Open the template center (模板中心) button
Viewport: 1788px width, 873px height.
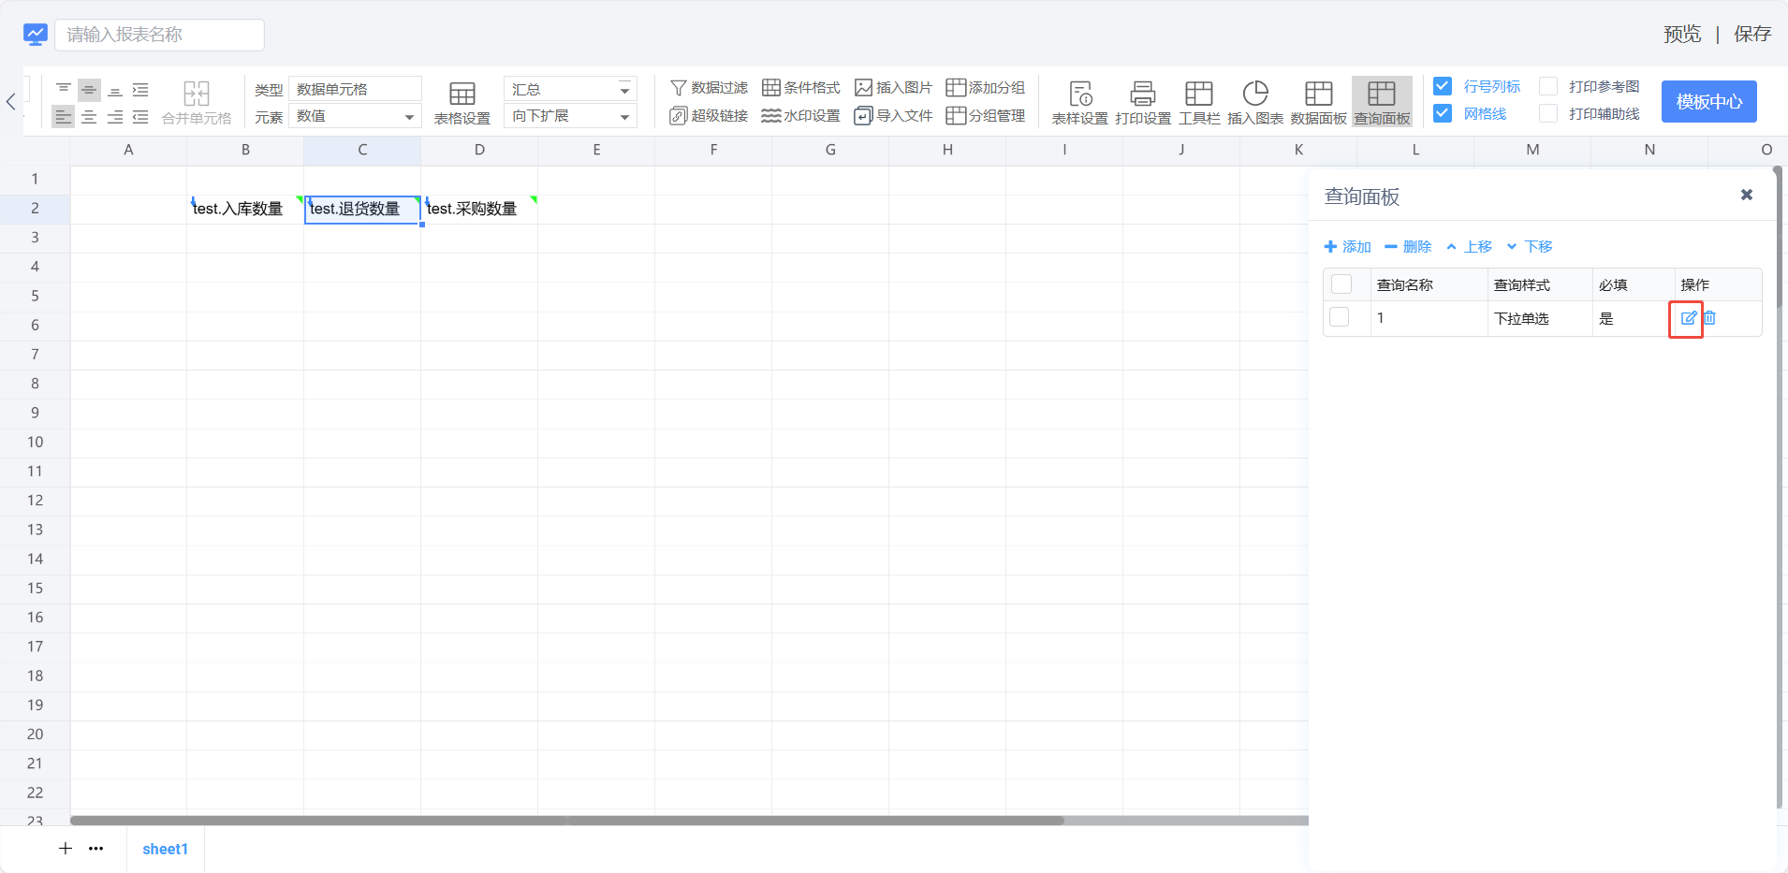(x=1708, y=101)
